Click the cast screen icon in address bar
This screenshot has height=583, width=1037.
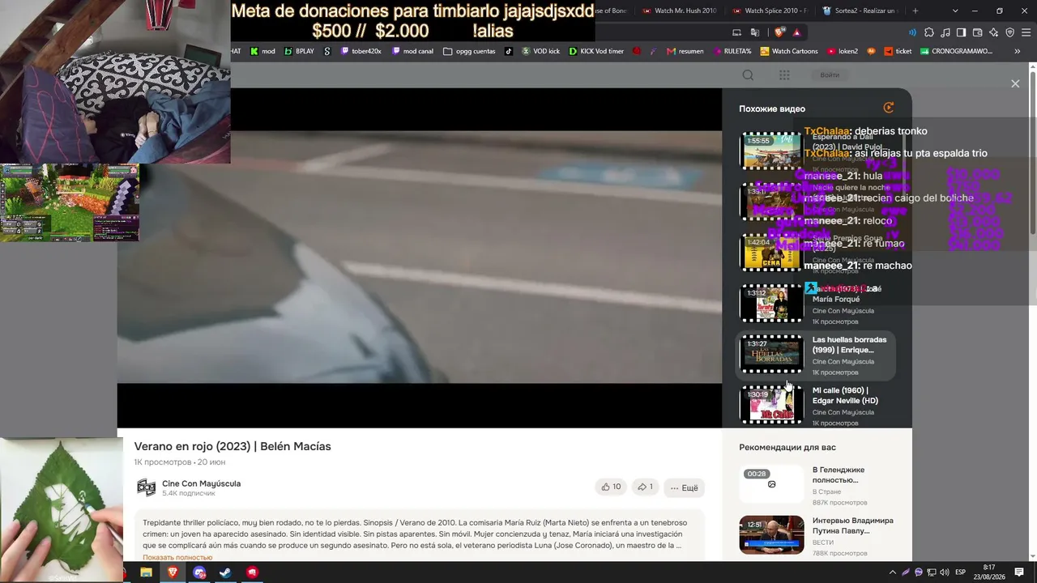[736, 32]
